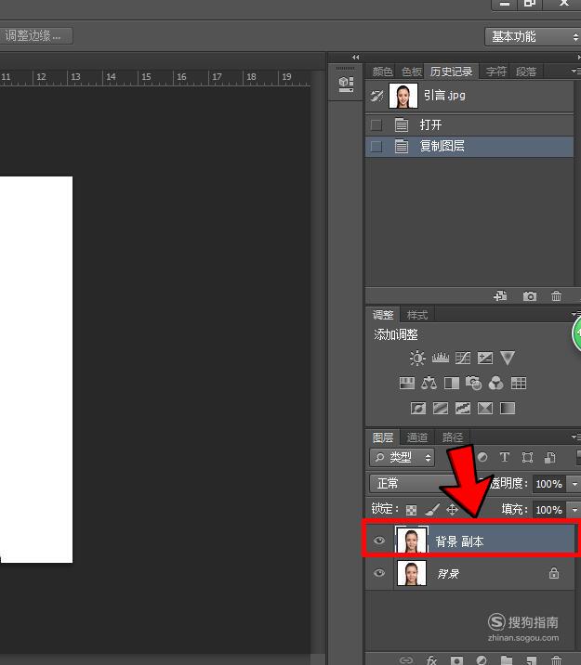This screenshot has width=581, height=665.
Task: Hide the 背景 副本 layer
Action: [379, 541]
